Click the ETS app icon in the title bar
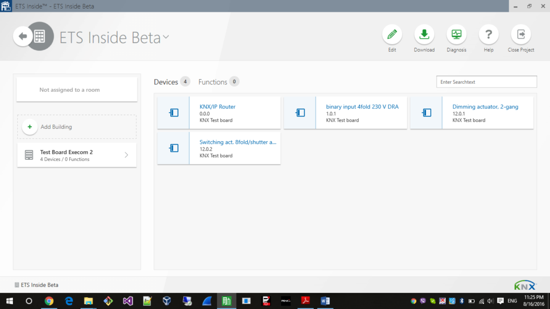Viewport: 550px width, 309px height. coord(6,6)
